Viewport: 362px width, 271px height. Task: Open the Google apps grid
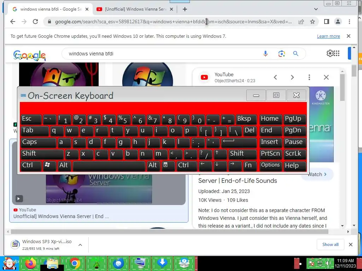[337, 53]
